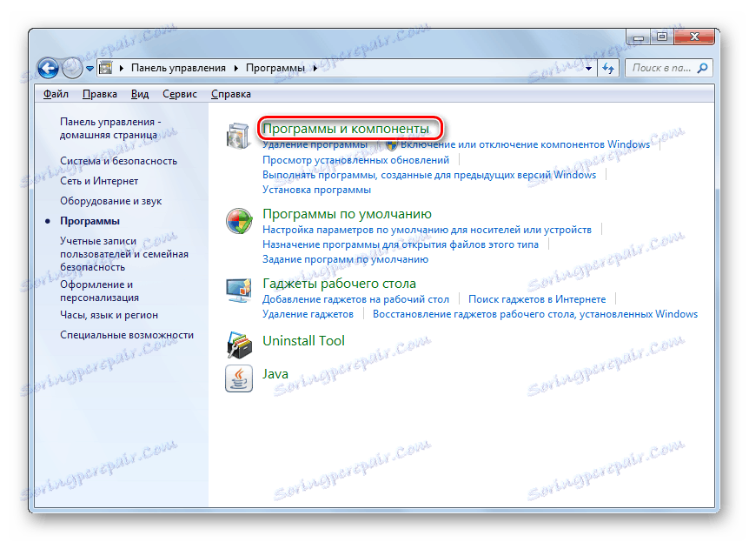Click Восстановление гаджетов рабочего стола link
This screenshot has height=542, width=749.
pyautogui.click(x=535, y=314)
